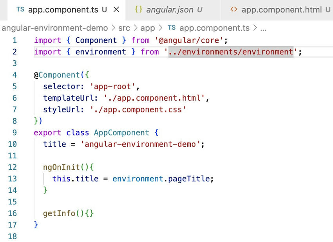Close the app.component.ts editor tab

tap(116, 9)
